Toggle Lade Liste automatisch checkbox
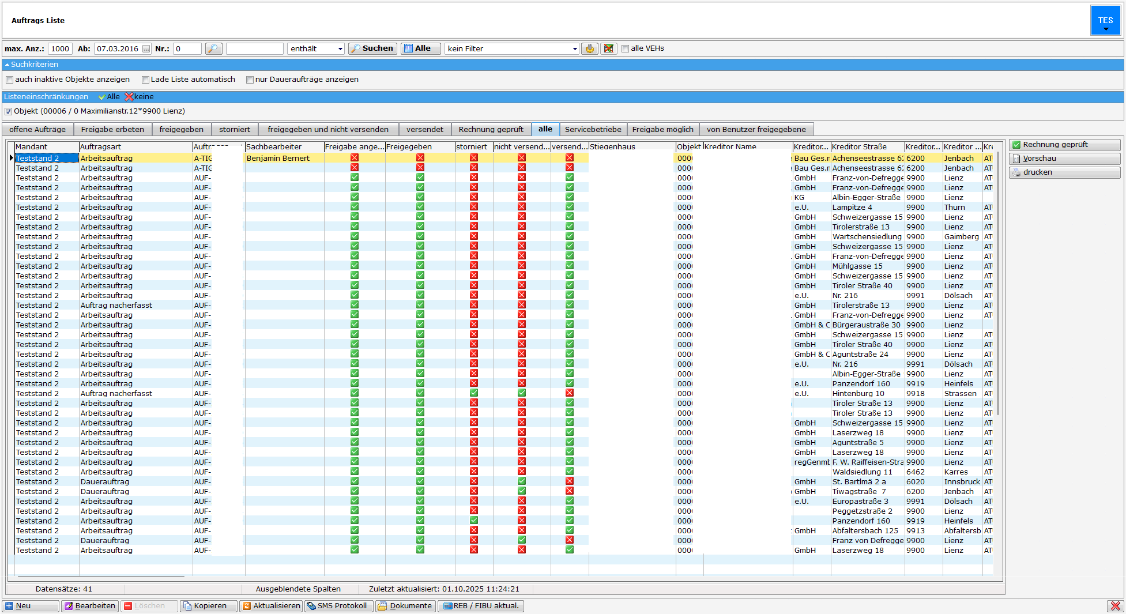Viewport: 1126px width, 614px height. pos(146,80)
